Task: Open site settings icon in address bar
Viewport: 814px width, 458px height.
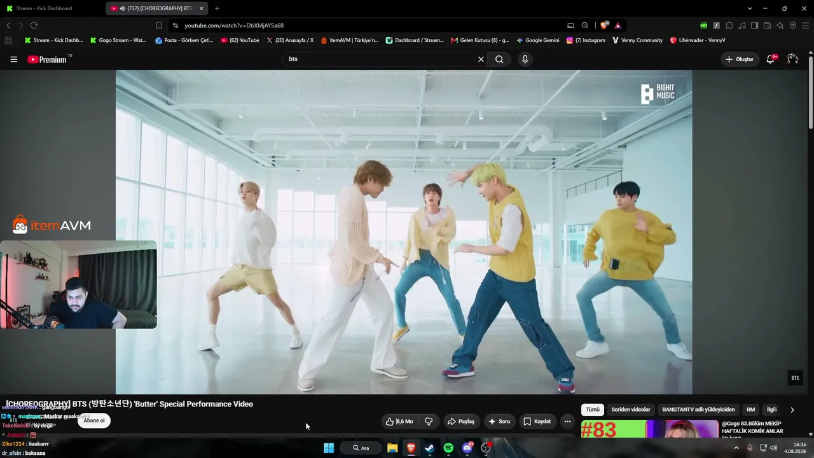Action: pos(175,25)
